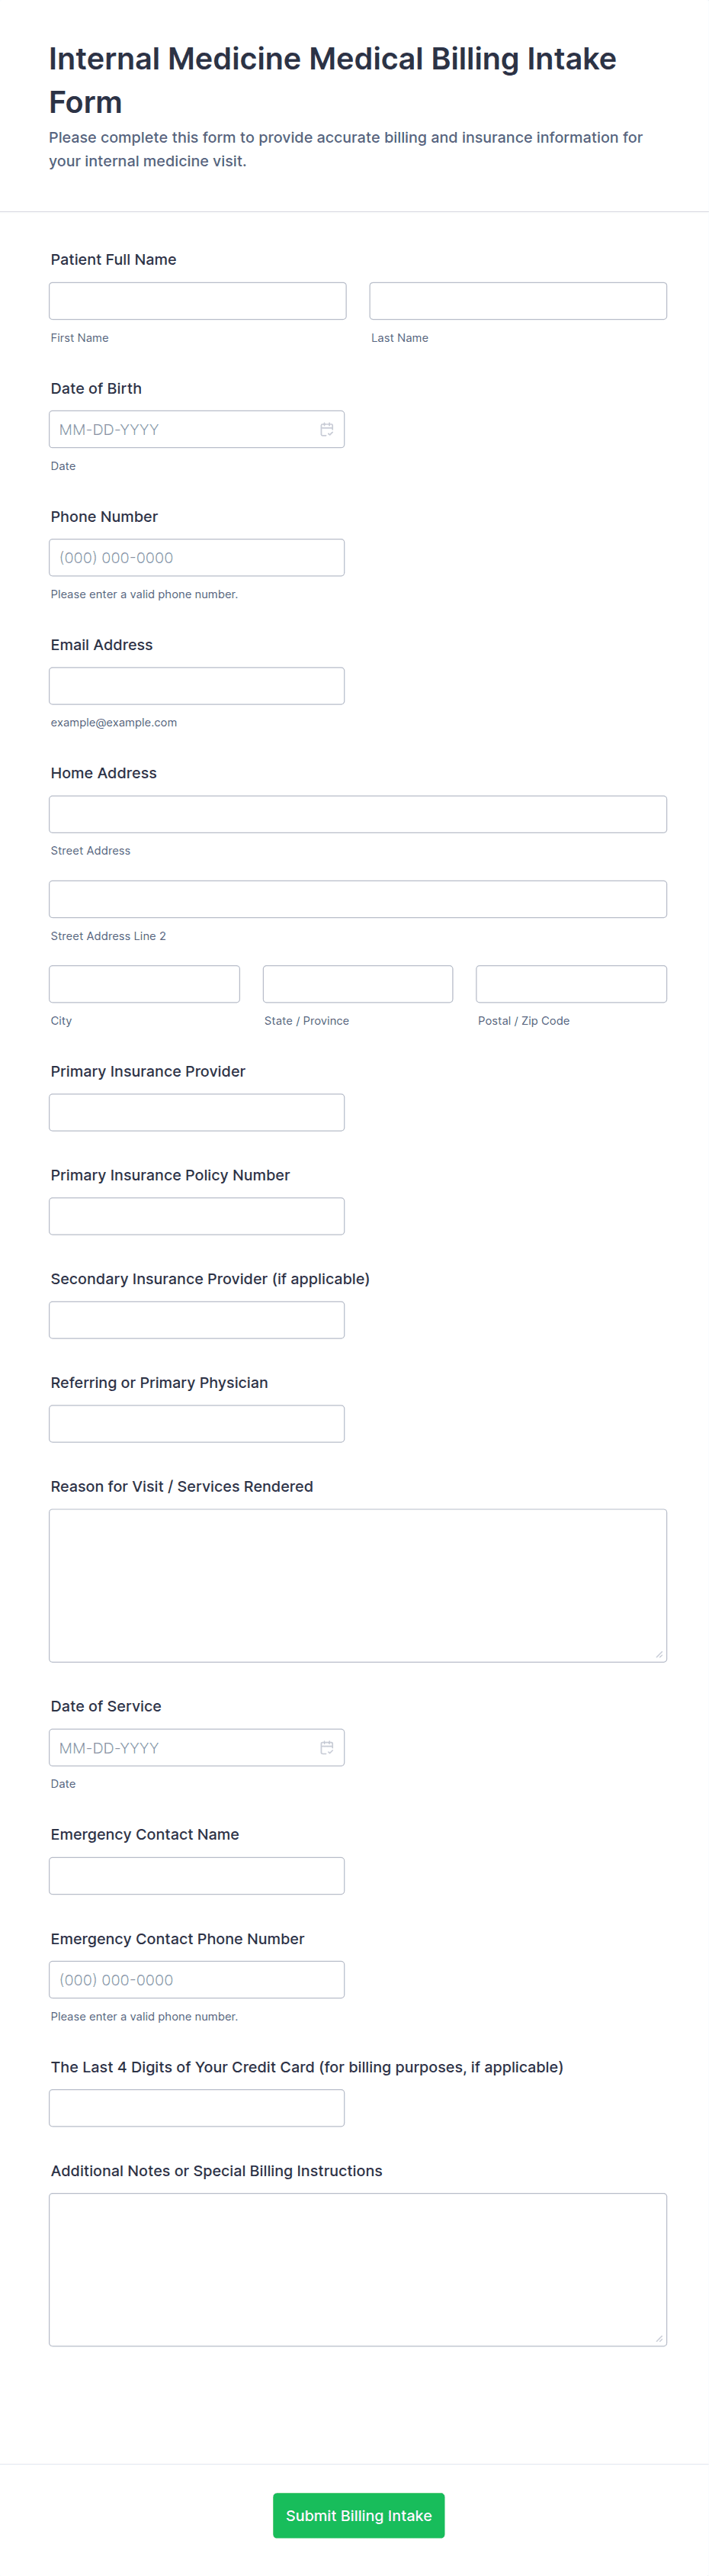Click the Primary Insurance Provider field
The image size is (709, 2576).
[x=197, y=1112]
